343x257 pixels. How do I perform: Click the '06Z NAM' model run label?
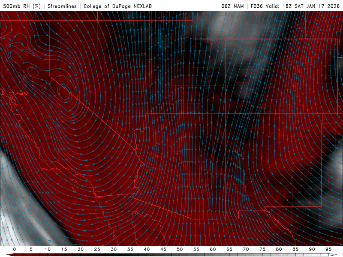(x=232, y=6)
